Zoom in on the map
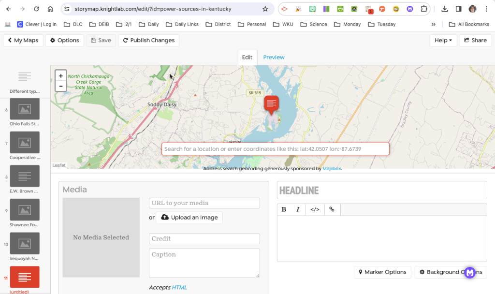 tap(60, 76)
